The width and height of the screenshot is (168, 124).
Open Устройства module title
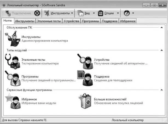tap(102, 60)
